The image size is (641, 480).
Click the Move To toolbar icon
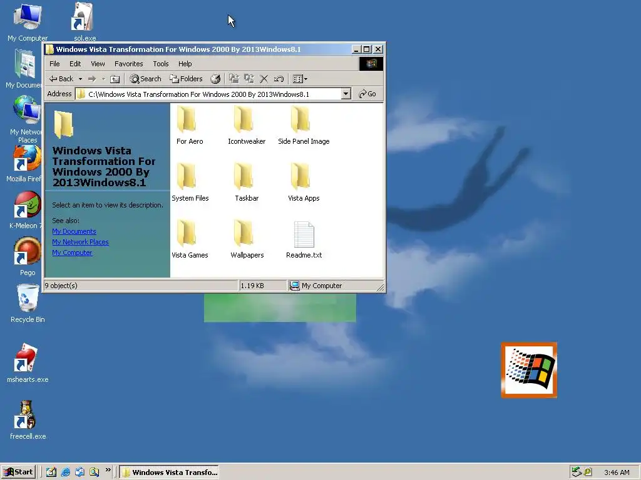pyautogui.click(x=234, y=79)
